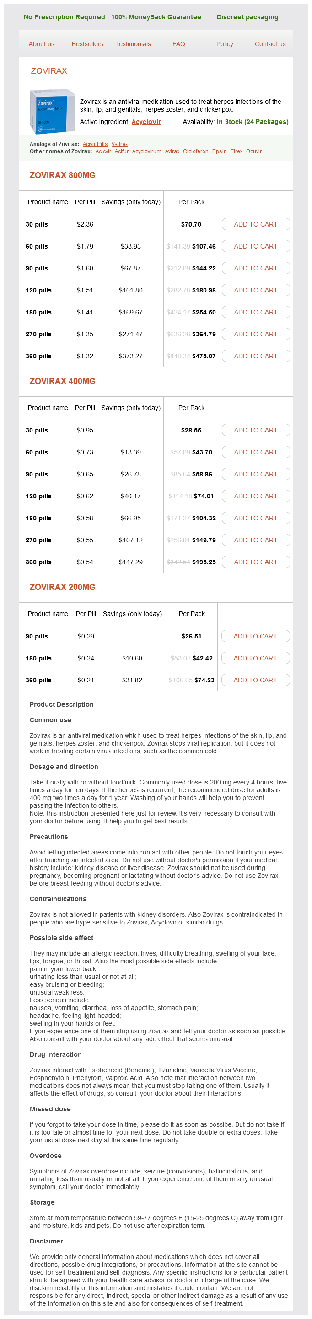The image size is (312, 1319).
Task: Open the Acivir Pills analog link
Action: [95, 144]
